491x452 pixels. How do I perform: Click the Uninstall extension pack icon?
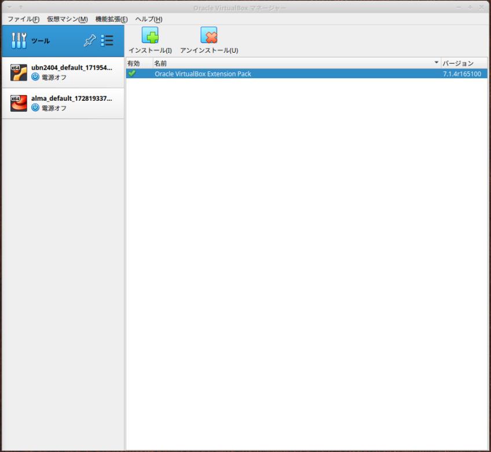click(209, 35)
